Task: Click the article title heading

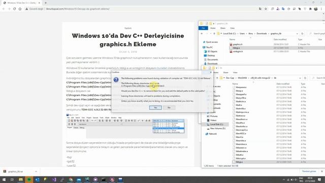Action: (x=128, y=40)
